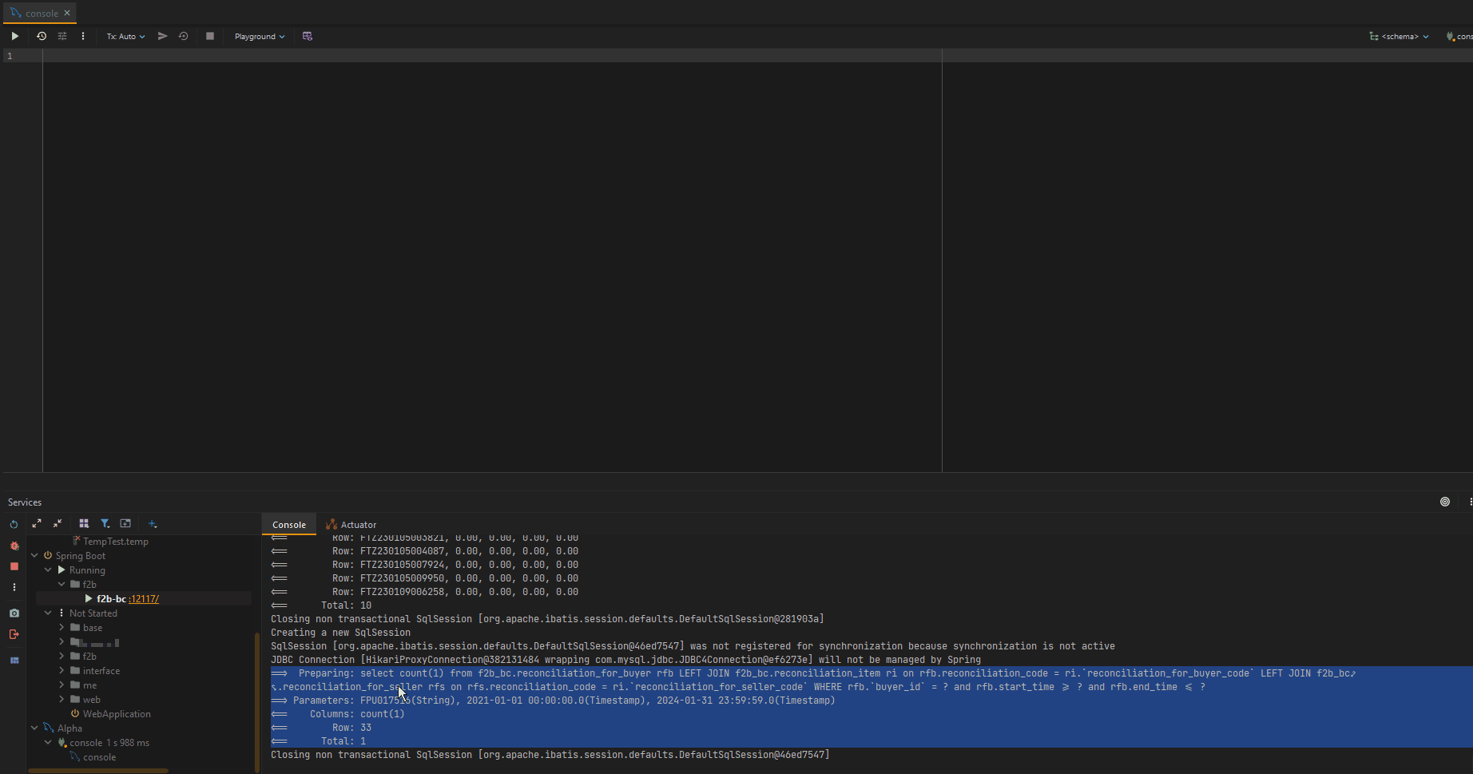Click the JDBC Connection HikariProxyConnection log line
Image resolution: width=1473 pixels, height=774 pixels.
click(625, 660)
